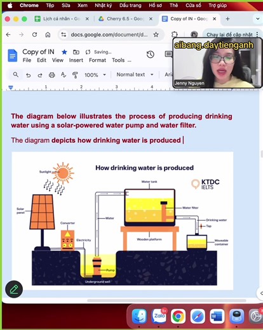This screenshot has height=330, width=263.
Task: Reload the current page
Action: pyautogui.click(x=34, y=34)
